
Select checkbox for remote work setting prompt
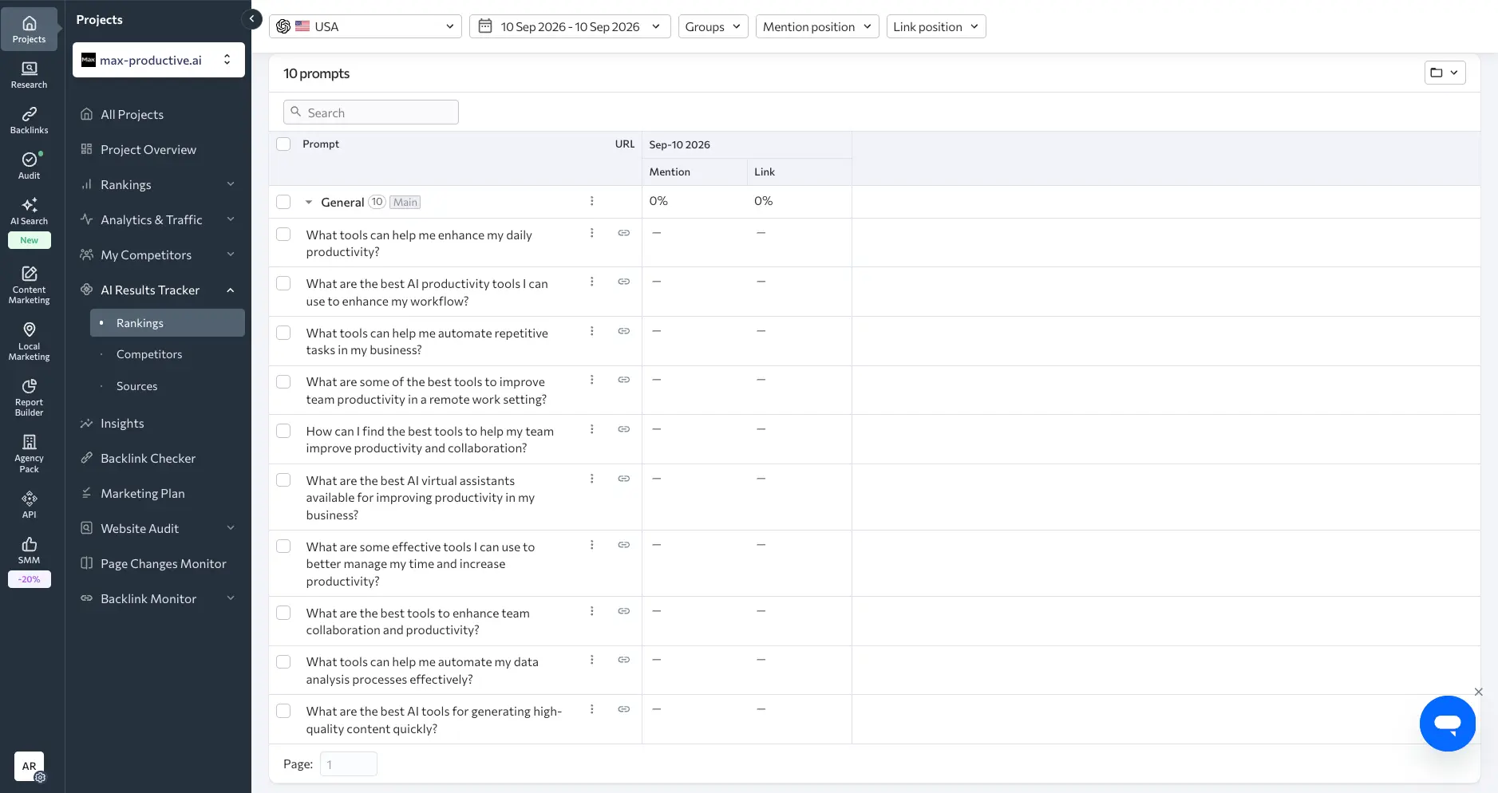click(283, 381)
